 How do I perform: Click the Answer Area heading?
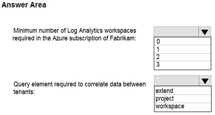(x=24, y=5)
